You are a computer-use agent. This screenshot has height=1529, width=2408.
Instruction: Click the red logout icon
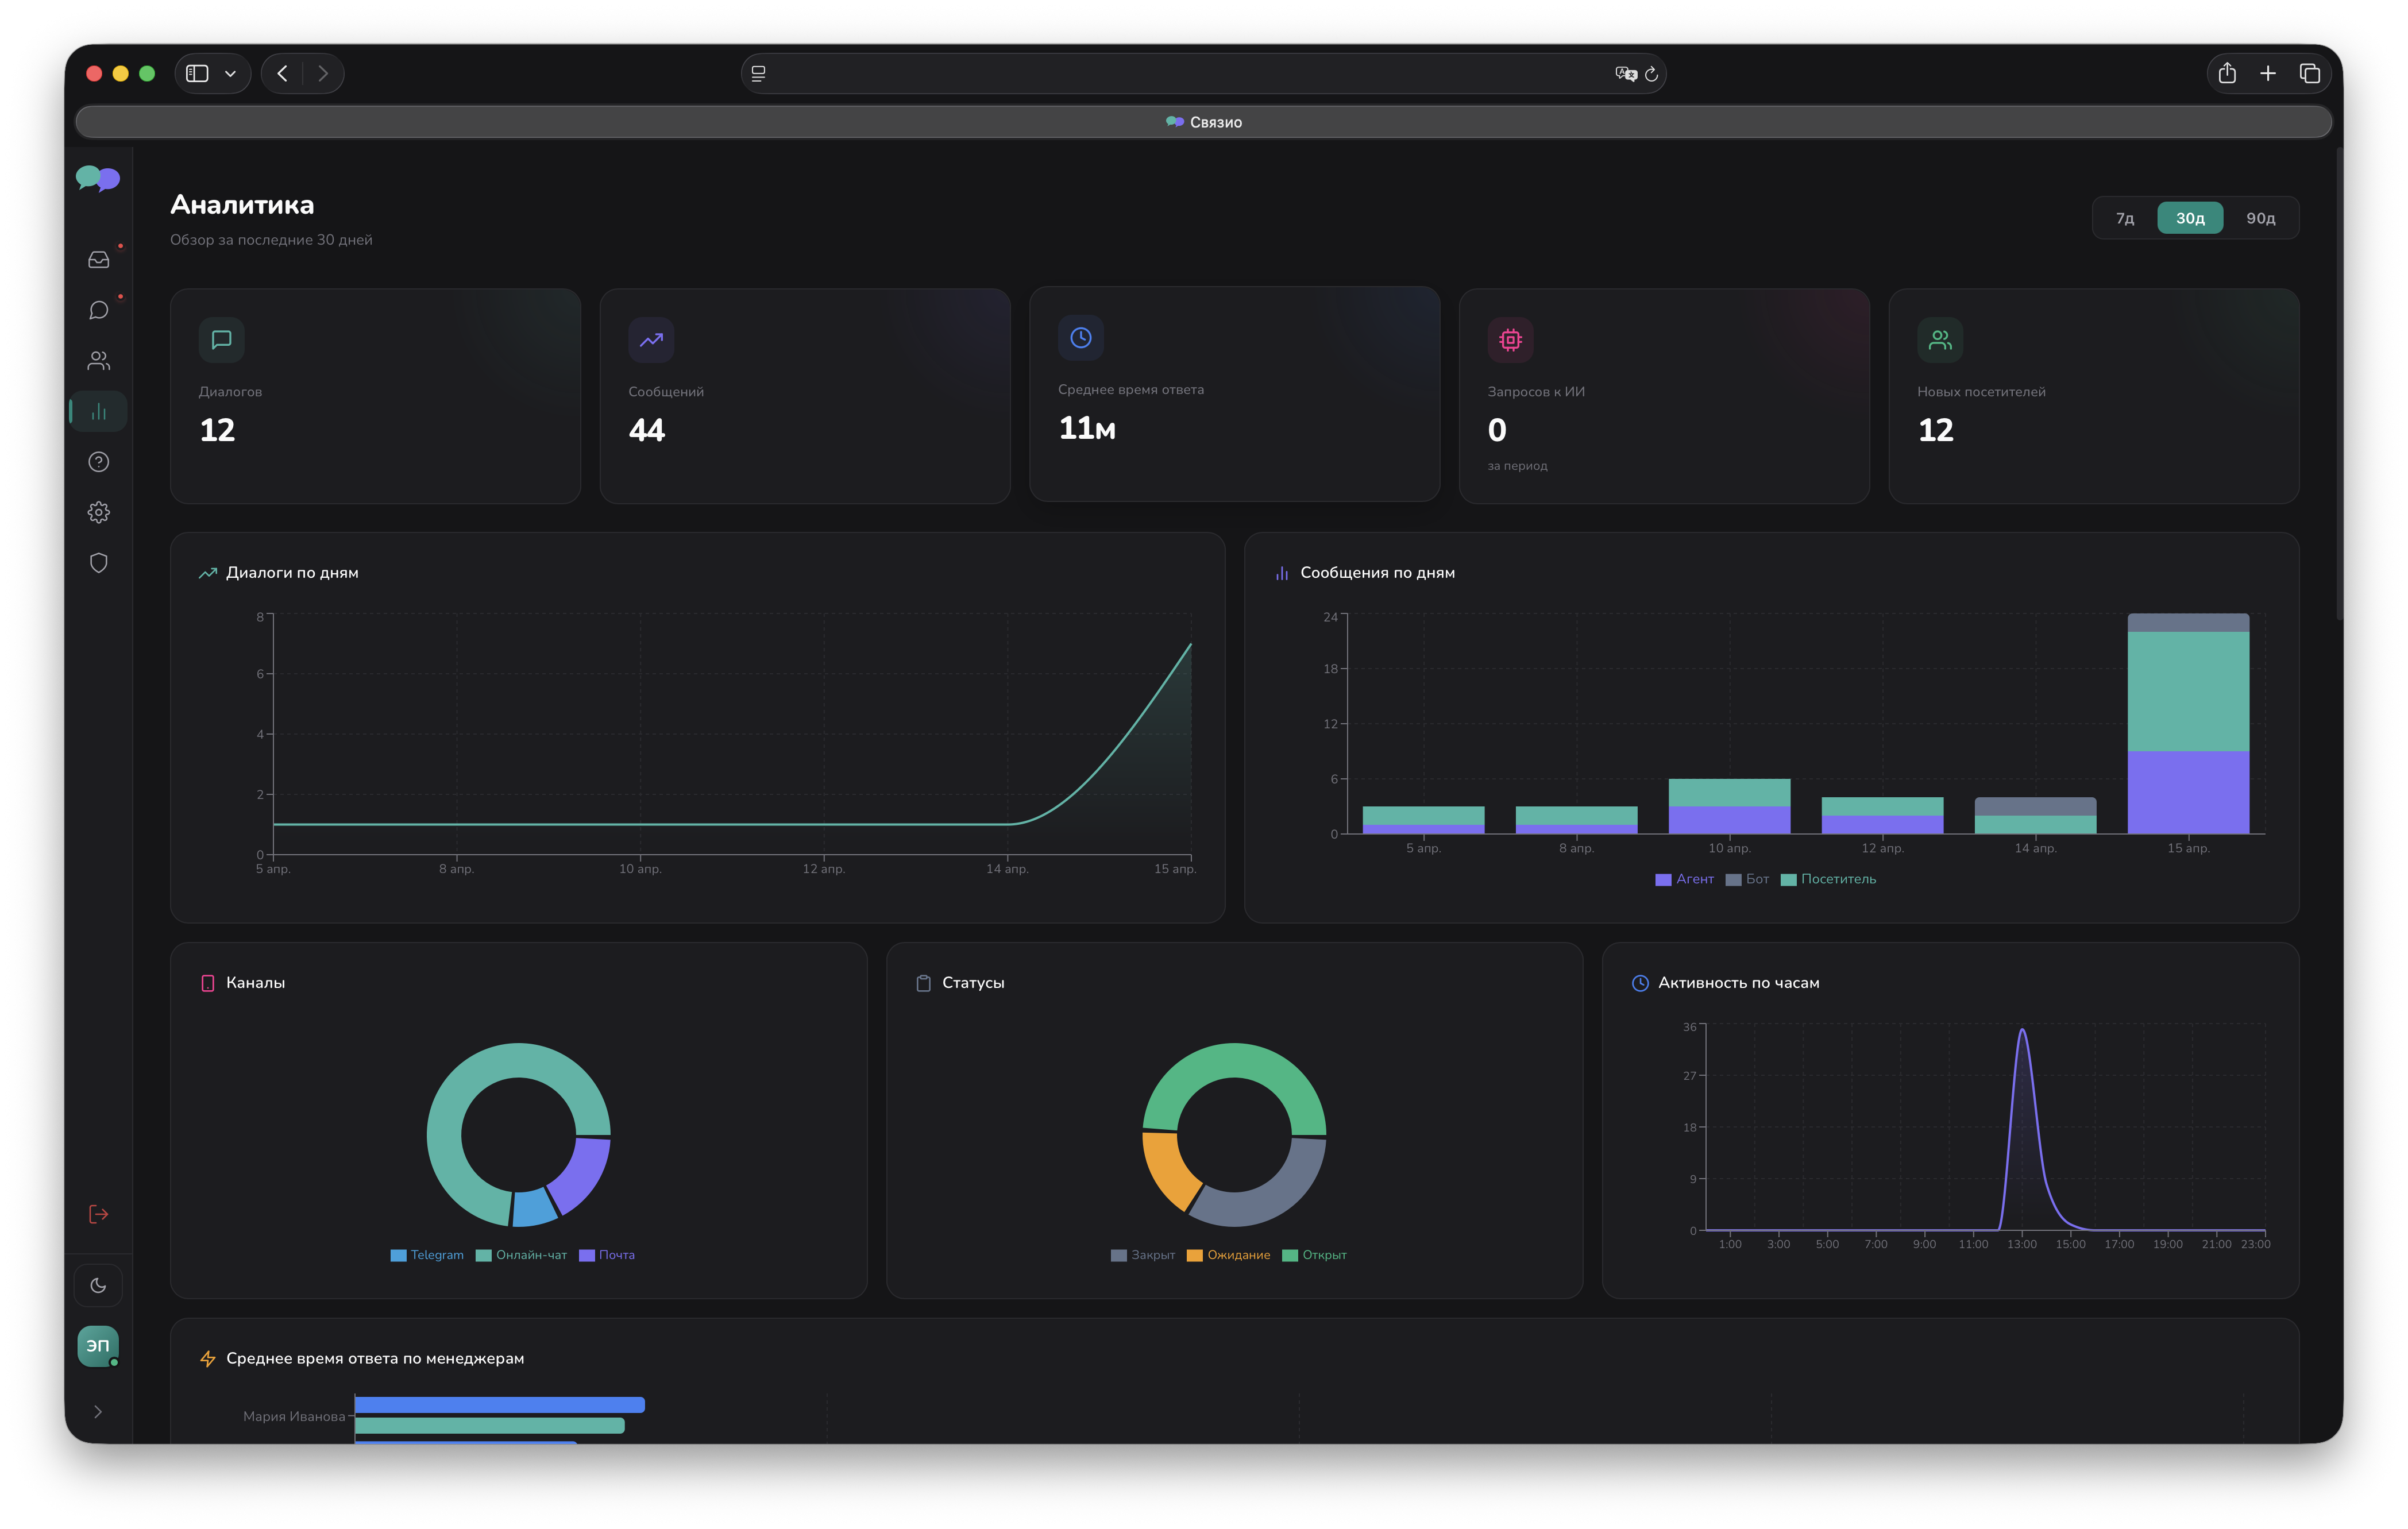[98, 1214]
